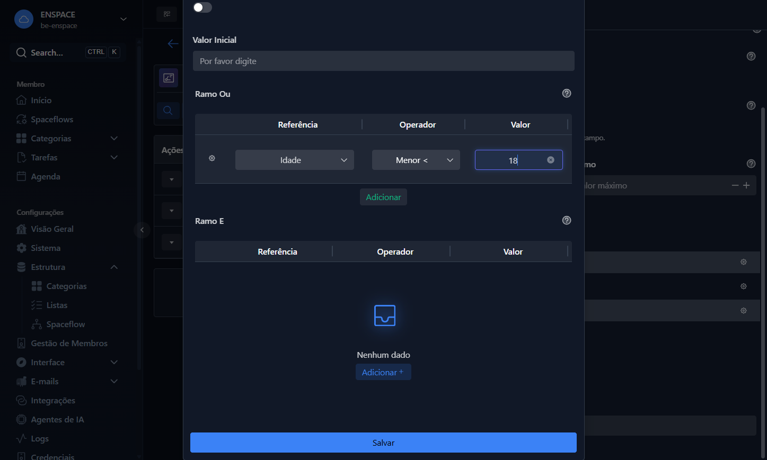This screenshot has width=767, height=460.
Task: Click the Gestão de Membros icon
Action: pos(21,343)
